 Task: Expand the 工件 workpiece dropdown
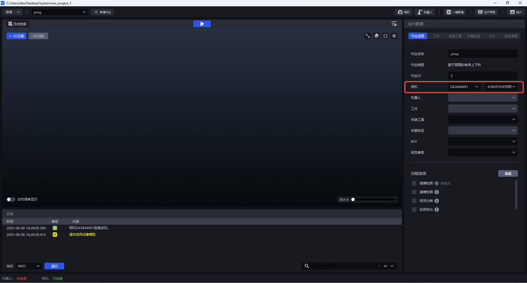(483, 109)
